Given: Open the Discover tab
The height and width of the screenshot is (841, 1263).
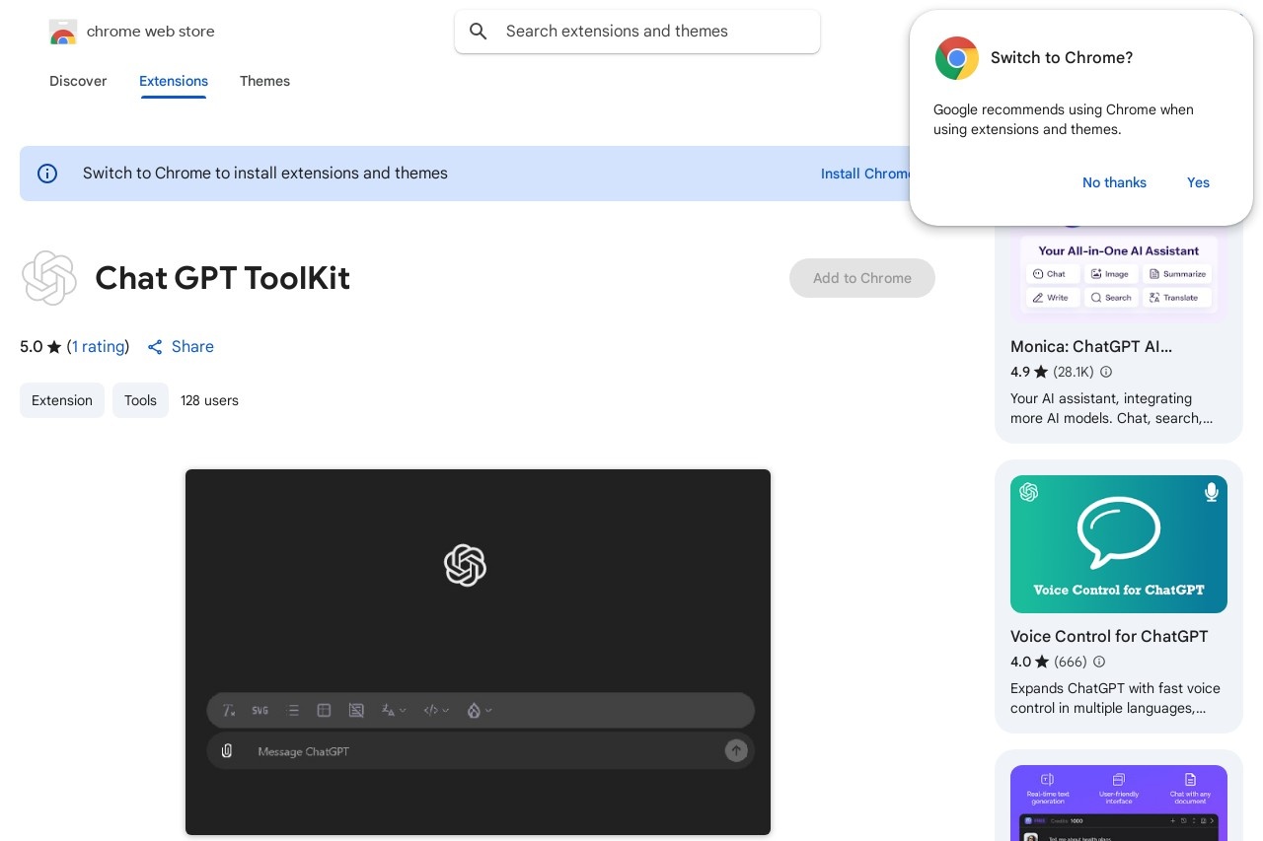Looking at the screenshot, I should pos(78,81).
